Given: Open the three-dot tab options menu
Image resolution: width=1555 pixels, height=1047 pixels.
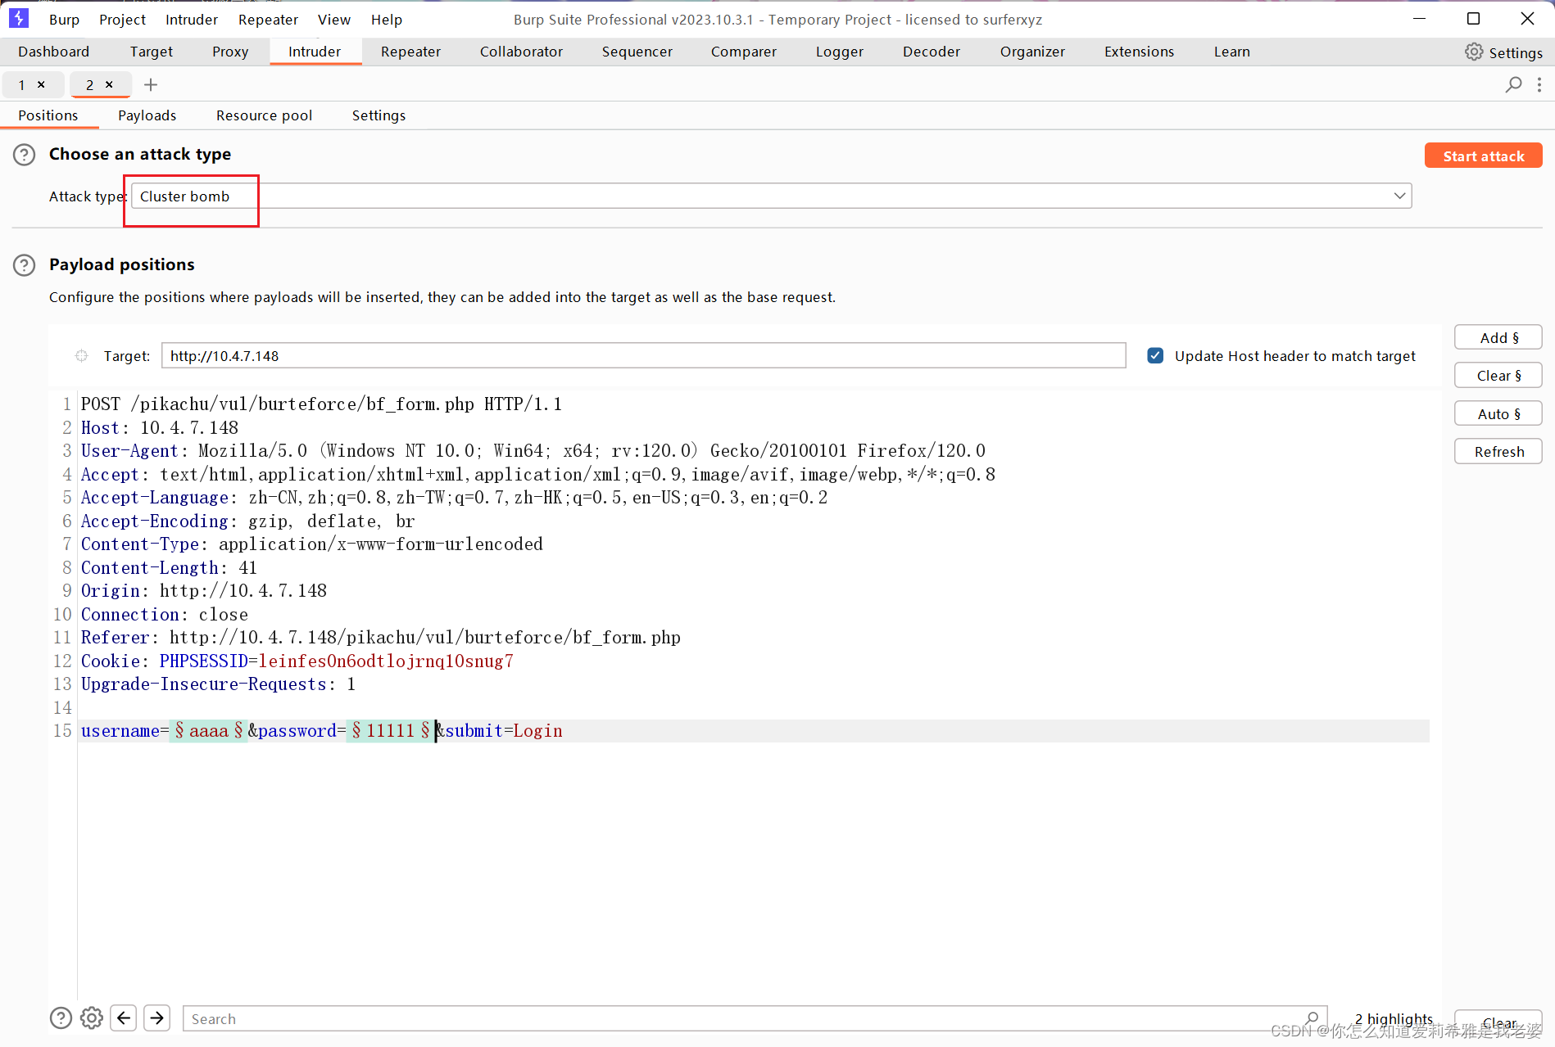Looking at the screenshot, I should [1539, 84].
